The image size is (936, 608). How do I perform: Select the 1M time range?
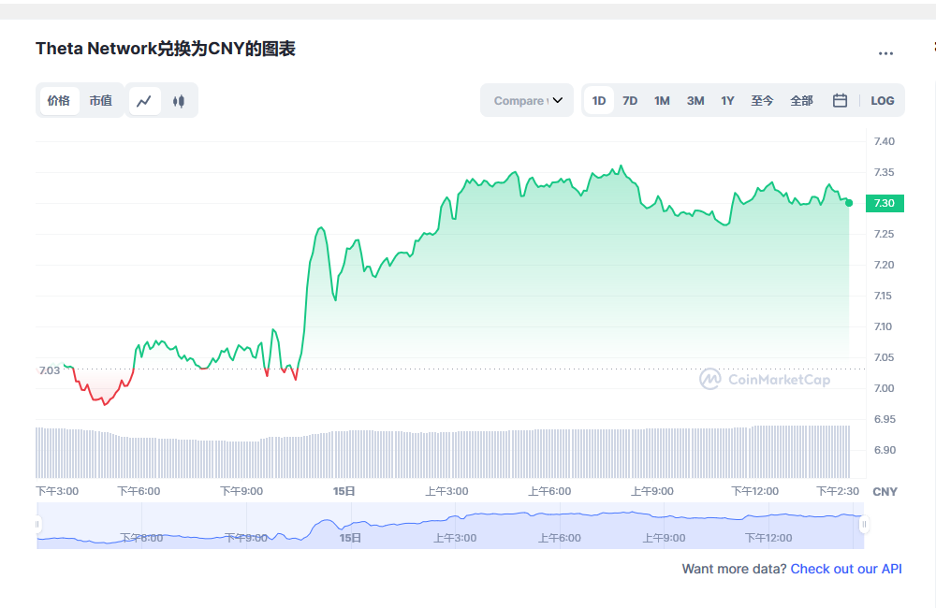[x=662, y=100]
